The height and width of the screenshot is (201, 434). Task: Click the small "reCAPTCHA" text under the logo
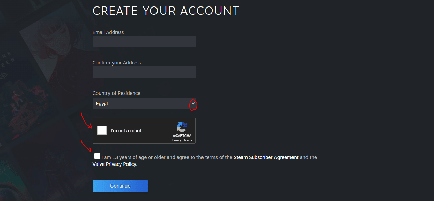coord(182,136)
